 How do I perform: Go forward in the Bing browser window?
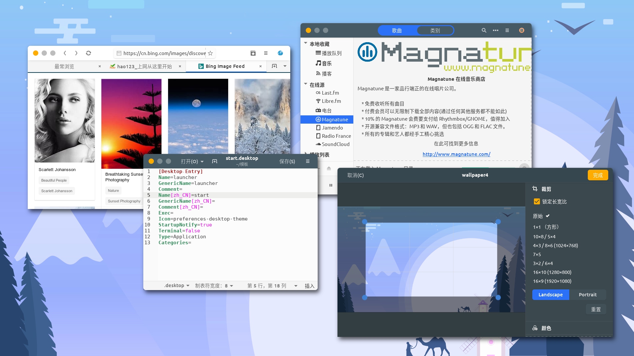[76, 53]
